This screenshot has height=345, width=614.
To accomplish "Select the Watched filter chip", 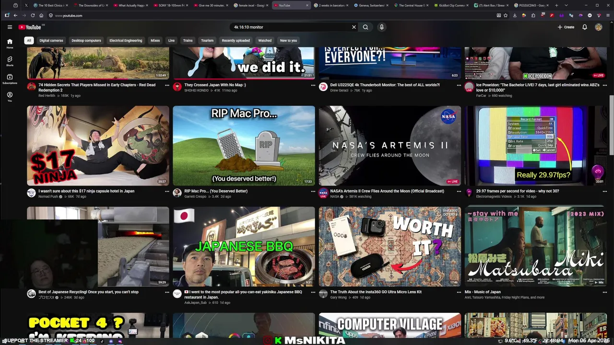I will click(265, 41).
